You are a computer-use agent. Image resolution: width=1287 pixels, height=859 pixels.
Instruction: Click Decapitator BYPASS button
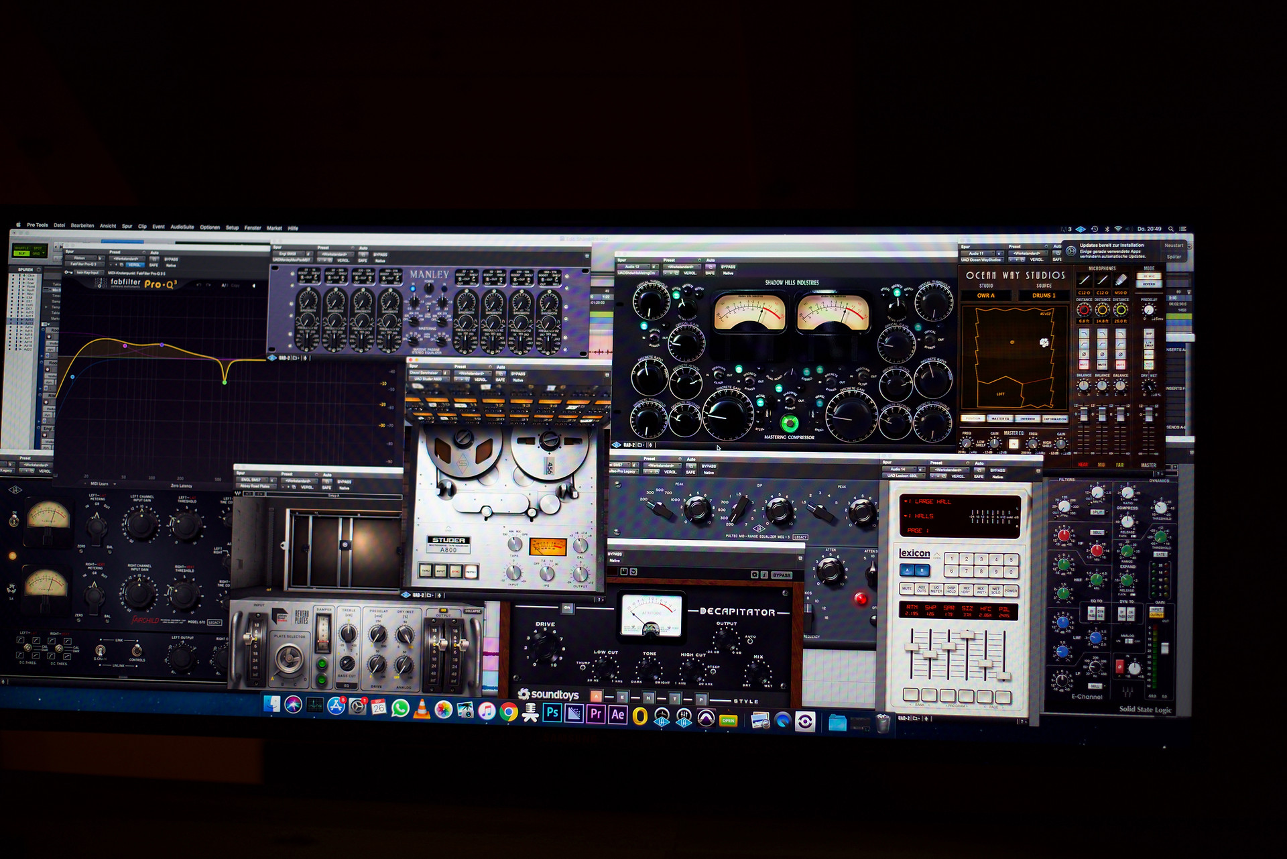[782, 575]
